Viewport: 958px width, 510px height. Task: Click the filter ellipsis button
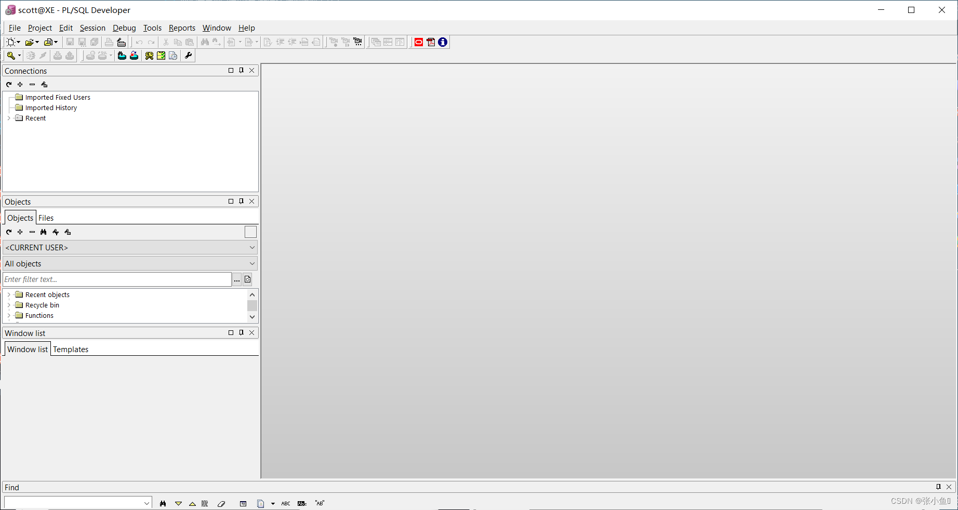point(237,279)
